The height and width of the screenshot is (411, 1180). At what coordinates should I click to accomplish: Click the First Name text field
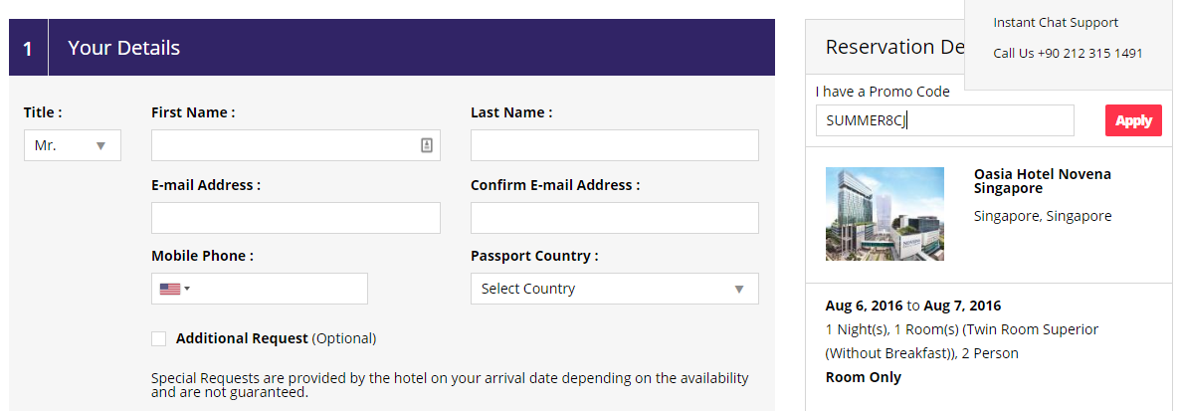coord(284,145)
